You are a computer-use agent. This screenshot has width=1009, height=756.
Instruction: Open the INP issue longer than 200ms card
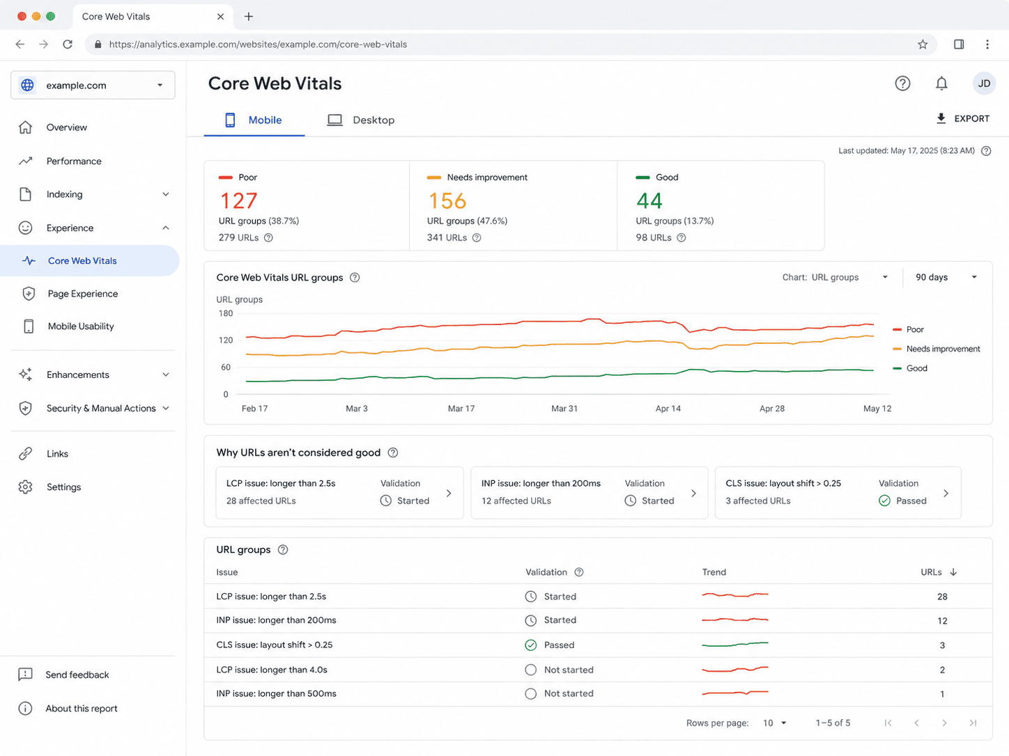[x=589, y=492]
